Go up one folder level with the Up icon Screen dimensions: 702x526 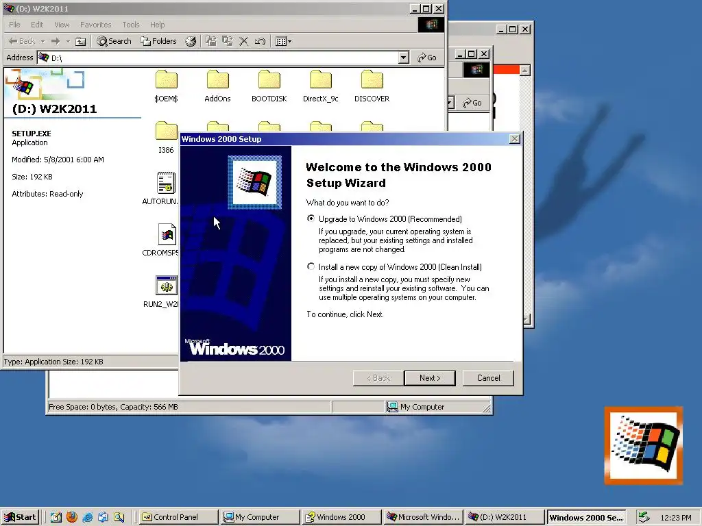pos(81,41)
